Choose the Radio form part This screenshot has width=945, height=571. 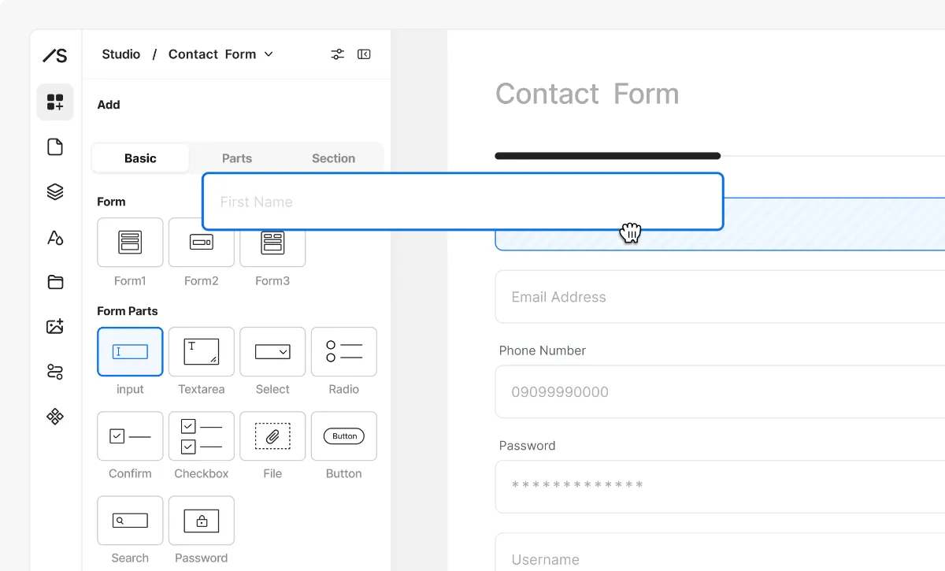click(344, 351)
